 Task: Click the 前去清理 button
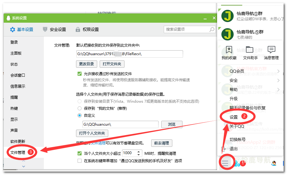point(162,143)
